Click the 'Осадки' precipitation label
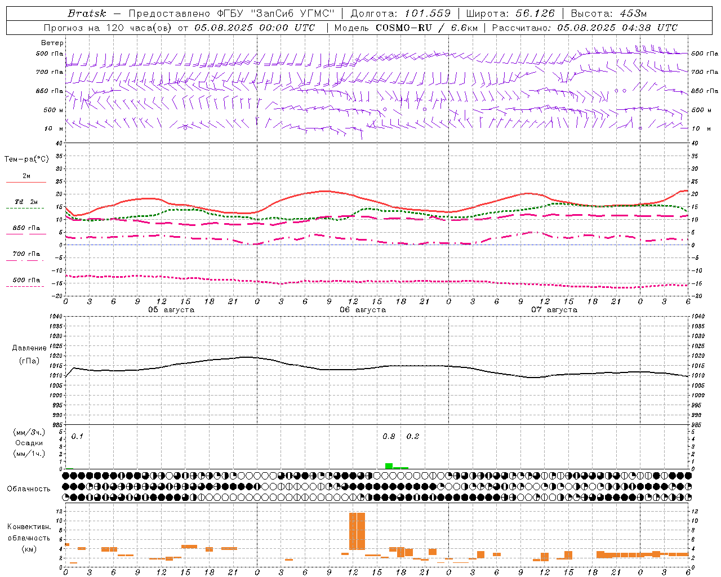Screen dimensions: 721x577 29,443
